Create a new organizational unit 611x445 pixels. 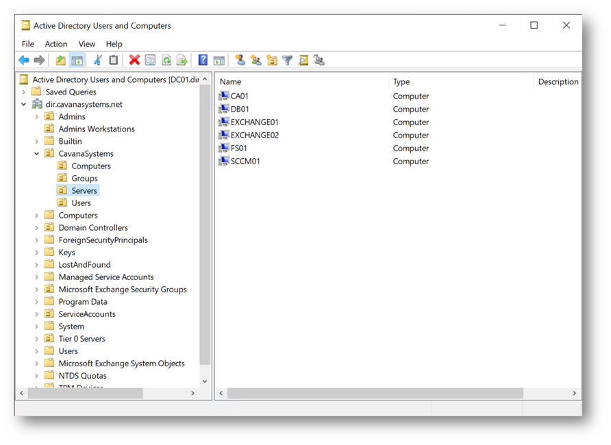pos(272,60)
